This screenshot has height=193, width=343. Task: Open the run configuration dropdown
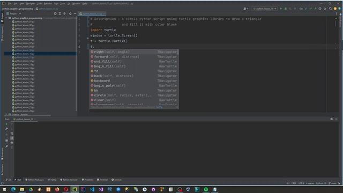[265, 9]
